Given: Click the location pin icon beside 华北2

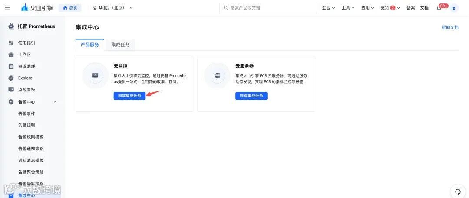Looking at the screenshot, I should pyautogui.click(x=95, y=8).
